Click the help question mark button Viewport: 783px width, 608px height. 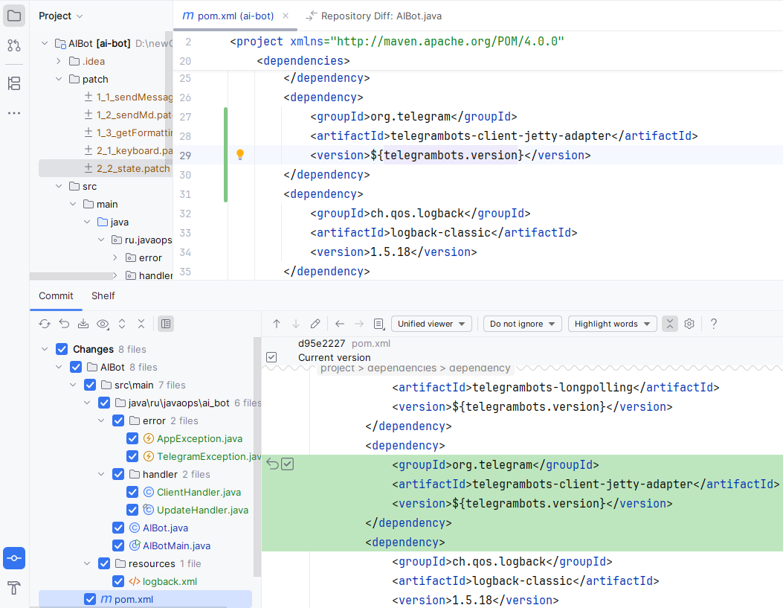coord(714,324)
